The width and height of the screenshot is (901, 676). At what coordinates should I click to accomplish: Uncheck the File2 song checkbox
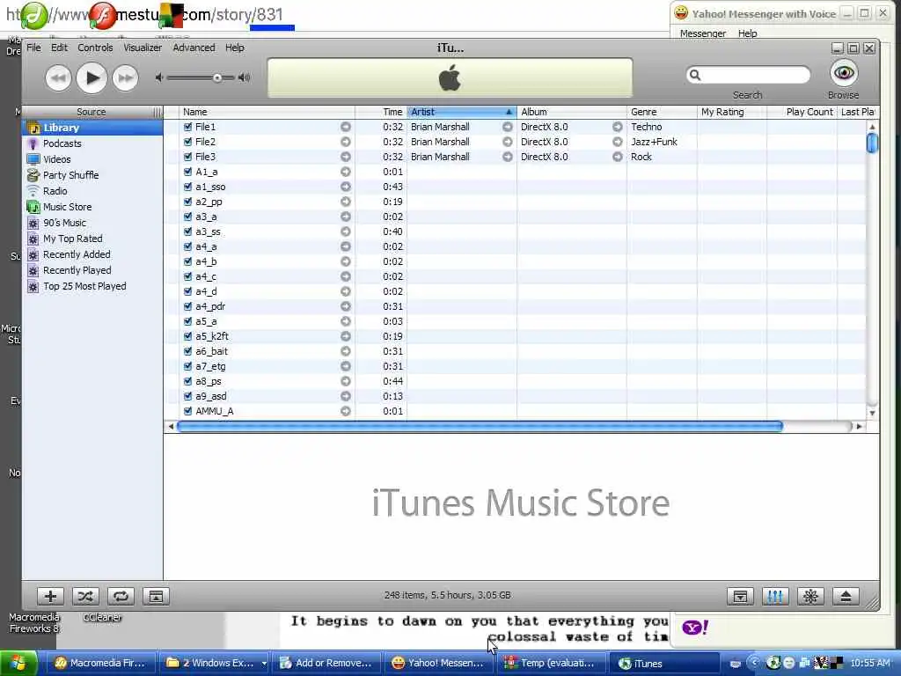188,142
